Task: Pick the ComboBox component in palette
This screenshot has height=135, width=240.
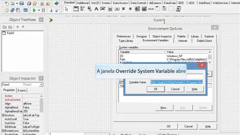Action: (x=144, y=9)
